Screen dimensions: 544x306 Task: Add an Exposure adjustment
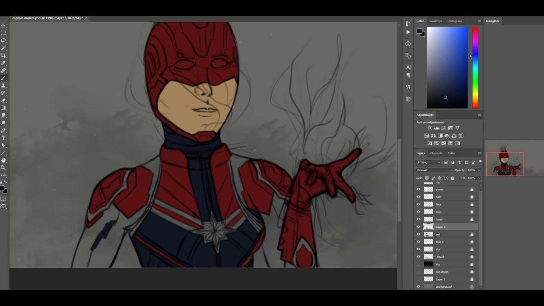pyautogui.click(x=450, y=128)
